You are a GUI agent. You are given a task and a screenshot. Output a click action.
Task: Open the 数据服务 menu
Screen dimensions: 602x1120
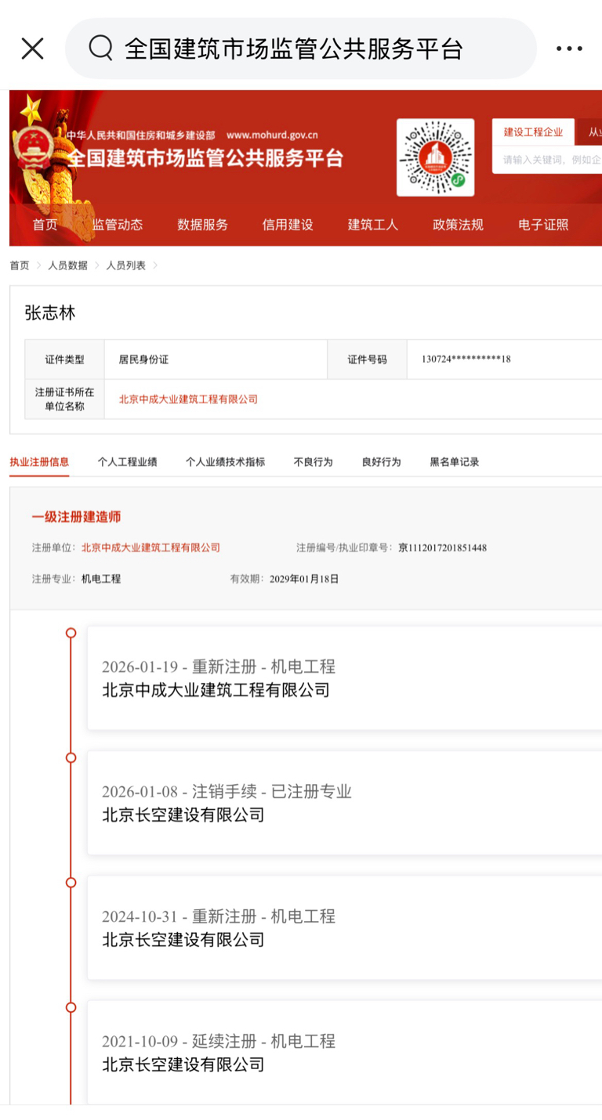pos(202,225)
